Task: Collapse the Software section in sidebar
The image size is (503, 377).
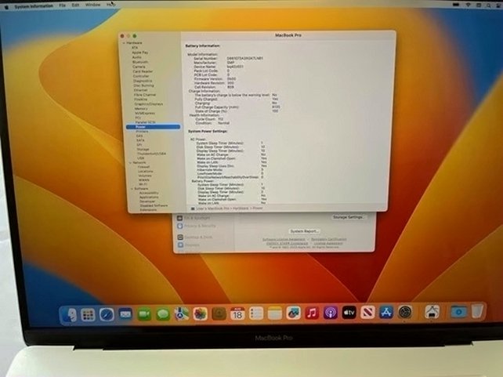Action: point(132,189)
